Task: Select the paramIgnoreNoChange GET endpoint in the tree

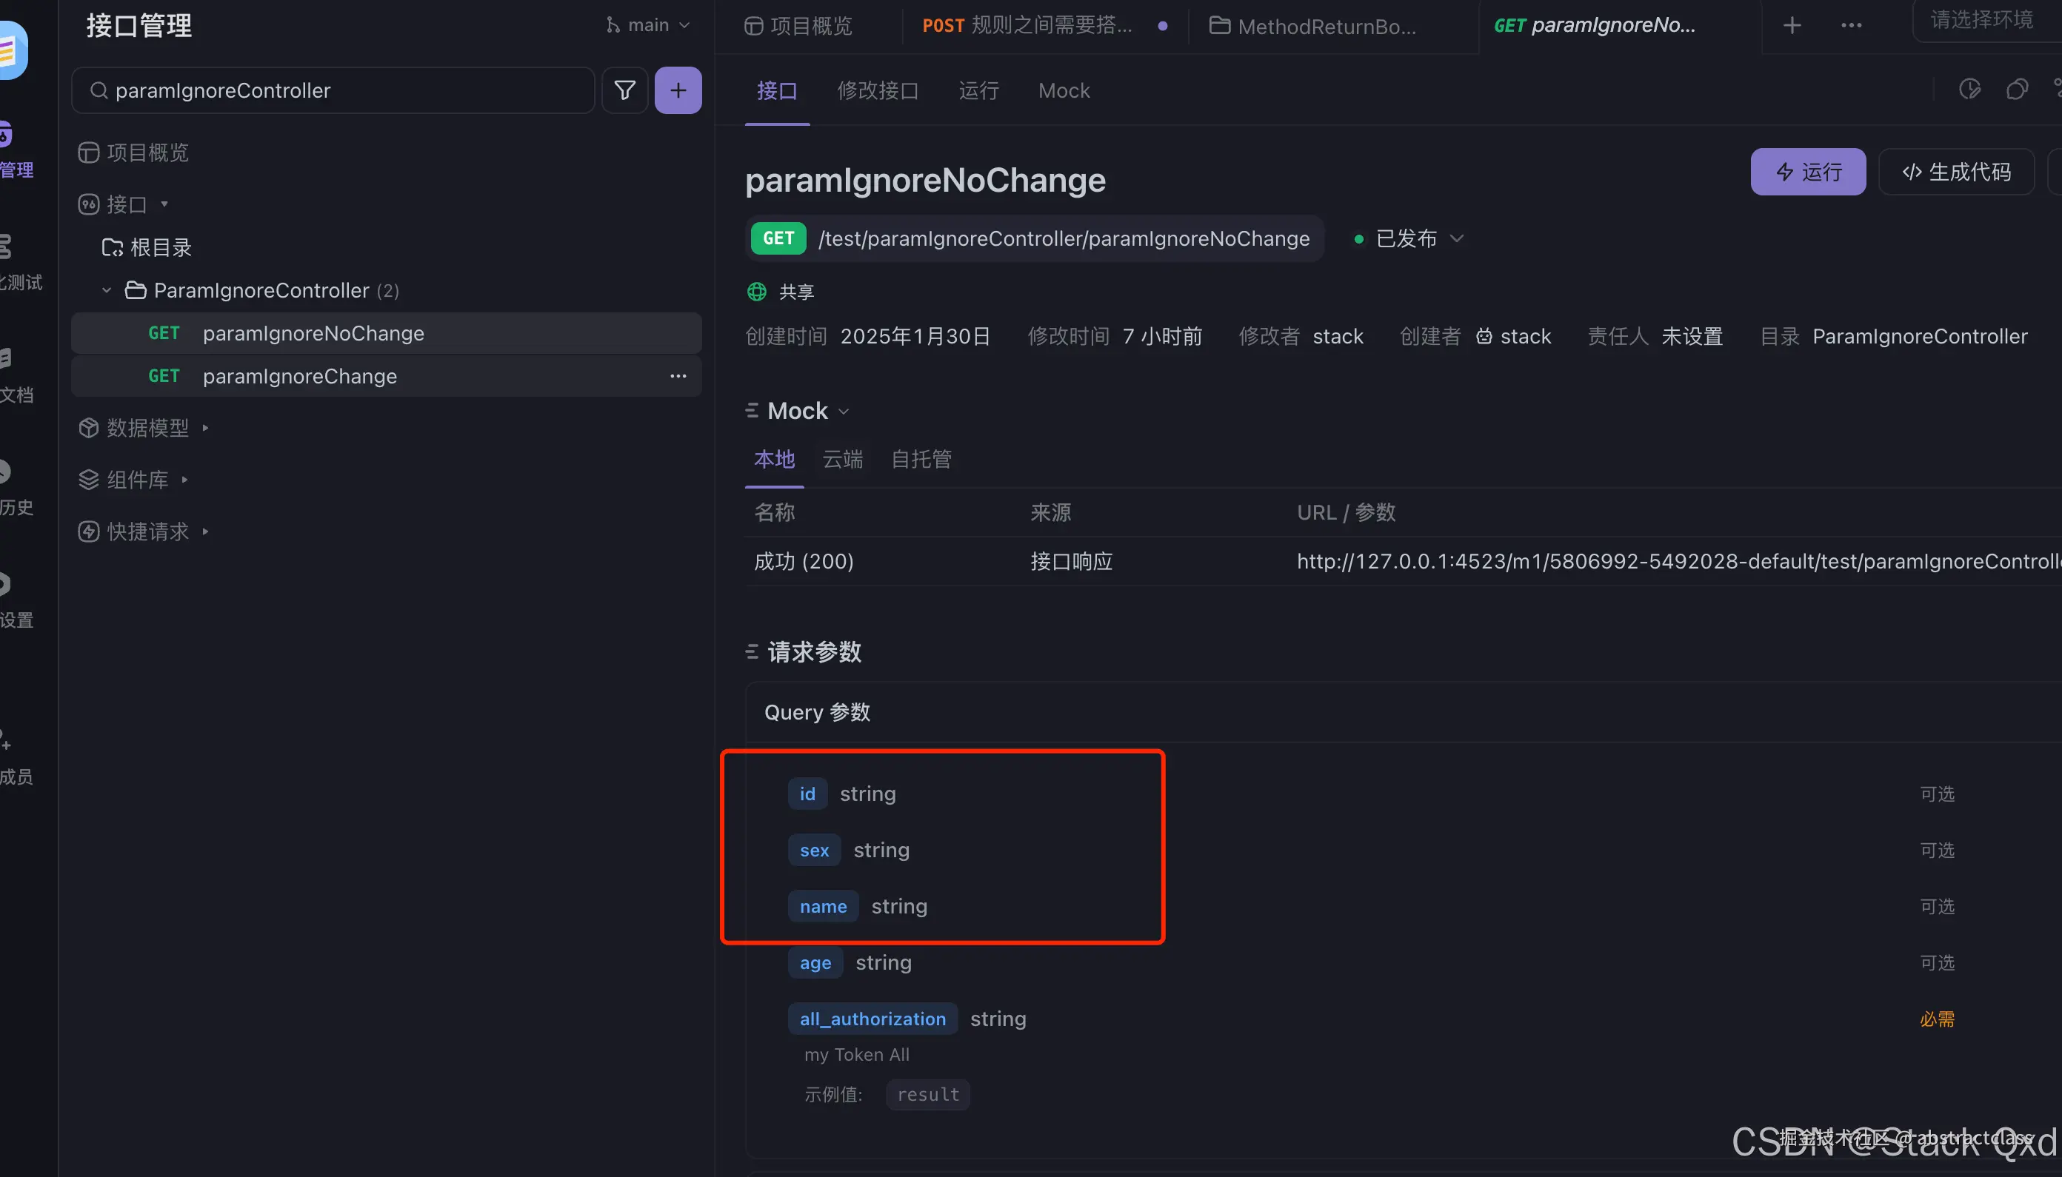Action: click(313, 333)
